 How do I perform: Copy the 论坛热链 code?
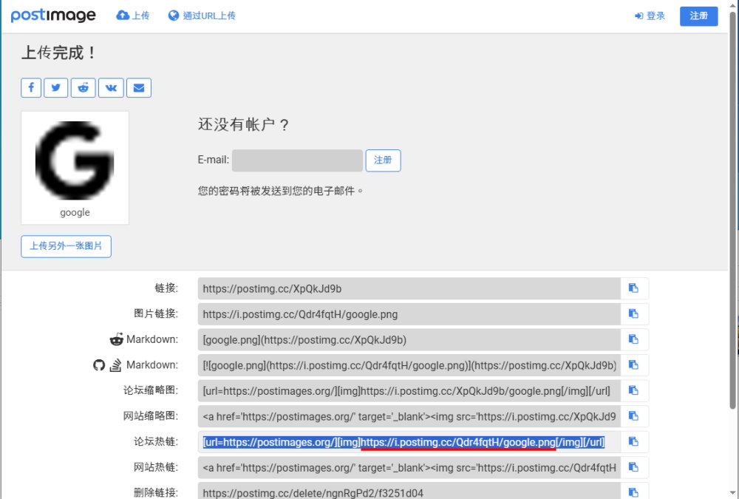(634, 441)
